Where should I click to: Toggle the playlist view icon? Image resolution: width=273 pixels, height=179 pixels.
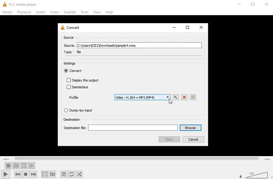(x=64, y=174)
